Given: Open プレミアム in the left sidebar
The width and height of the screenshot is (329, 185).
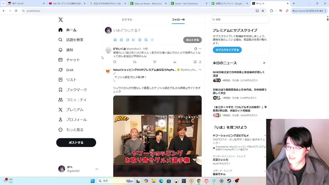Looking at the screenshot, I should [71, 110].
